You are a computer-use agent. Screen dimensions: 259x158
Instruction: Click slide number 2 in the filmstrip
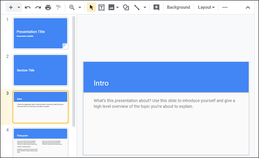[x=7, y=57]
